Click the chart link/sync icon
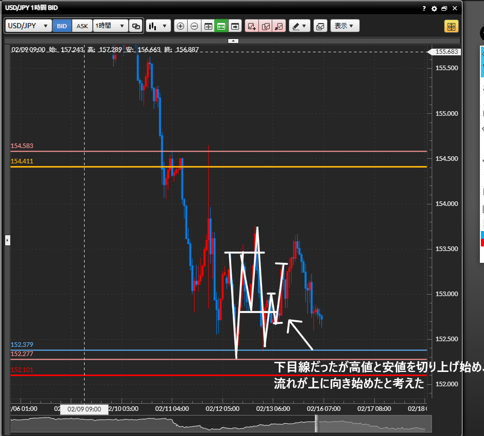Image resolution: width=484 pixels, height=436 pixels. click(136, 26)
